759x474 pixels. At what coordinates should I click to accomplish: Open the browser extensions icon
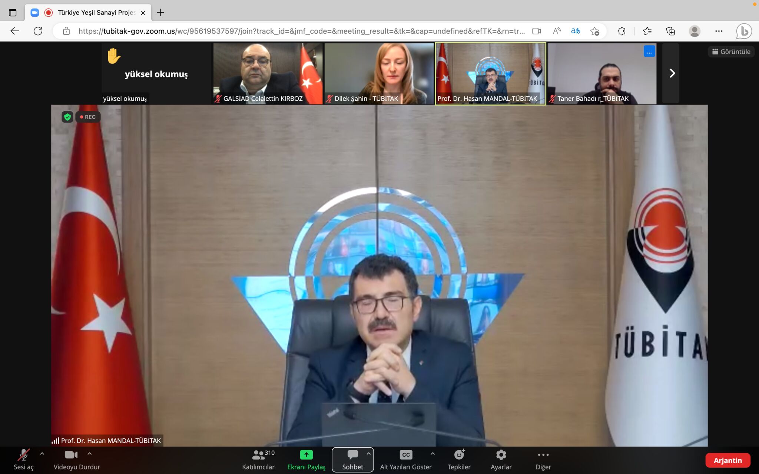click(x=622, y=31)
